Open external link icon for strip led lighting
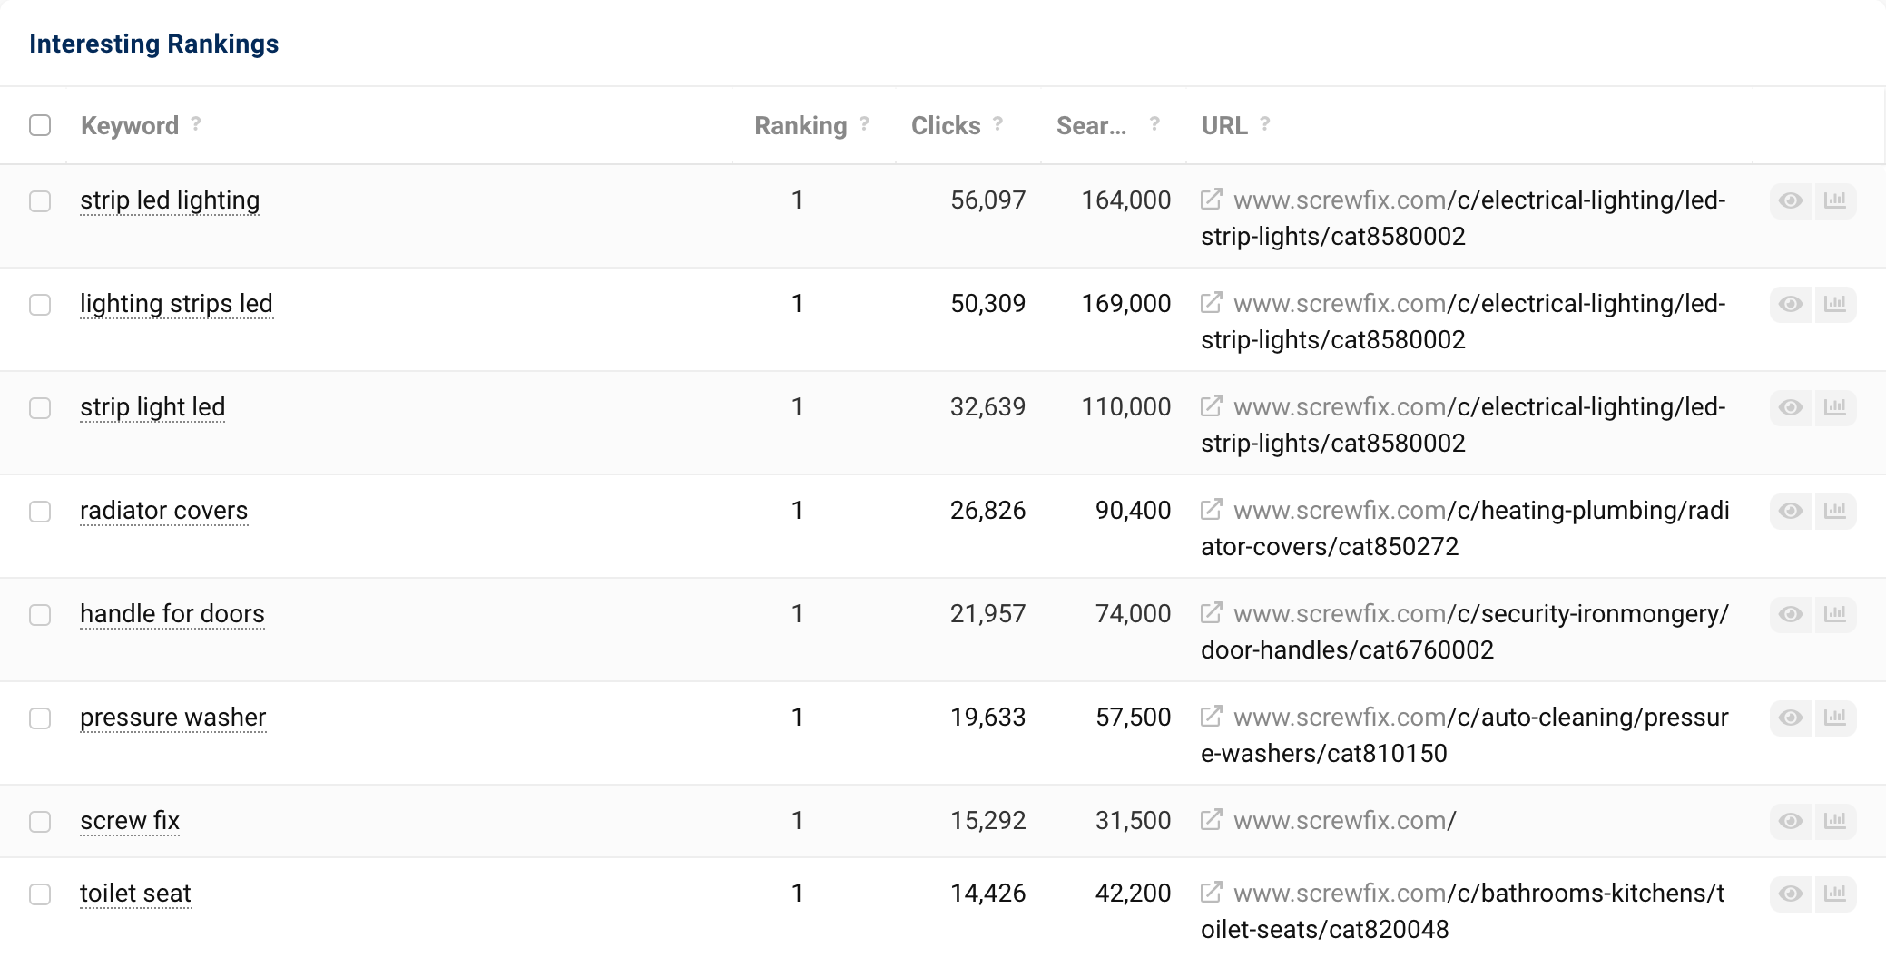The height and width of the screenshot is (957, 1886). pos(1211,200)
